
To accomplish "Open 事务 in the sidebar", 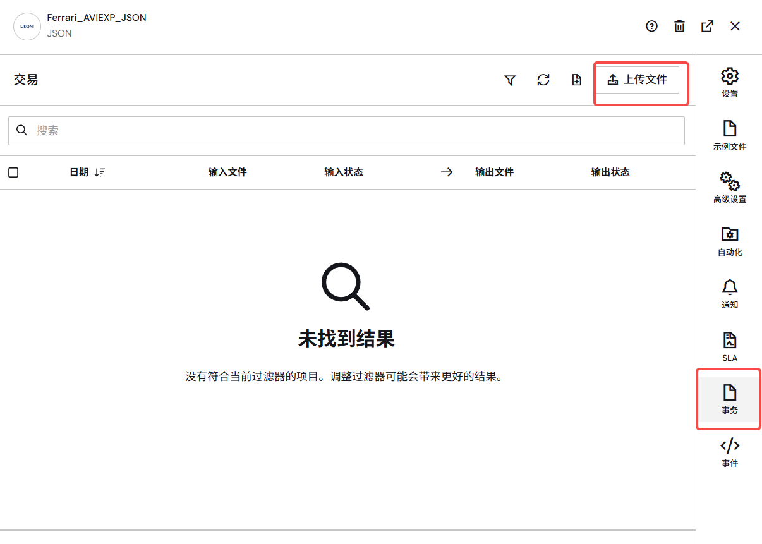I will (730, 399).
